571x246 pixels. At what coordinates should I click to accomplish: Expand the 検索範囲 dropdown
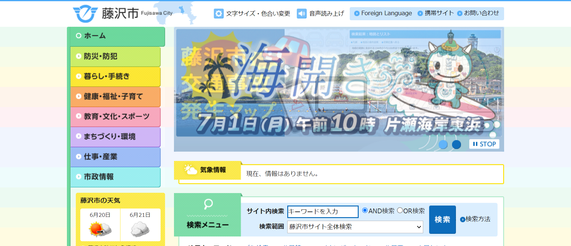click(x=355, y=227)
